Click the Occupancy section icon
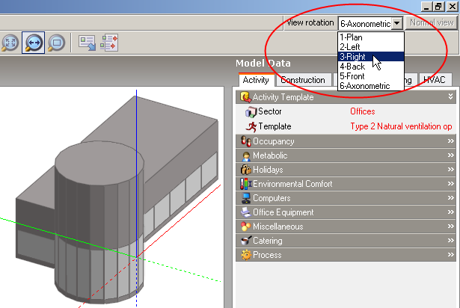The image size is (460, 308). tap(245, 141)
